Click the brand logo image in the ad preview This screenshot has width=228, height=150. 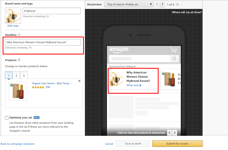coord(116,79)
